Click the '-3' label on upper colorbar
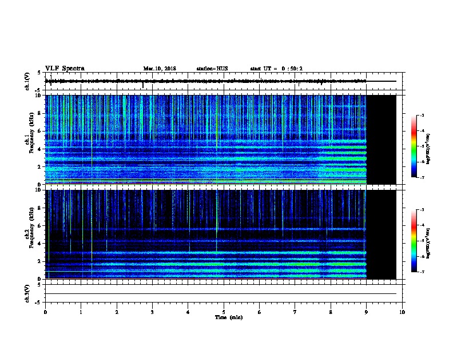Image resolution: width=453 pixels, height=350 pixels. [x=422, y=115]
